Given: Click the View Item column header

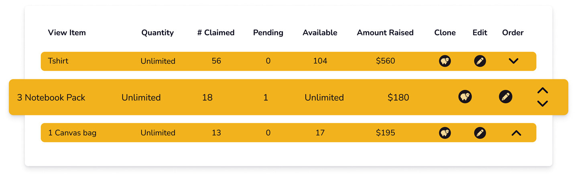Looking at the screenshot, I should [67, 33].
